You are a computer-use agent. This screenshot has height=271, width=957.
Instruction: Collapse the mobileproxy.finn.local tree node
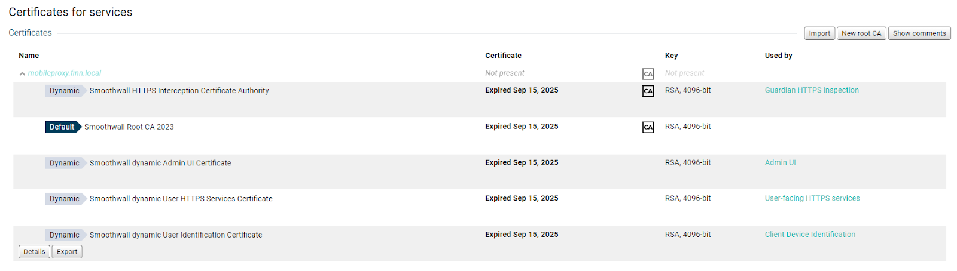coord(22,74)
